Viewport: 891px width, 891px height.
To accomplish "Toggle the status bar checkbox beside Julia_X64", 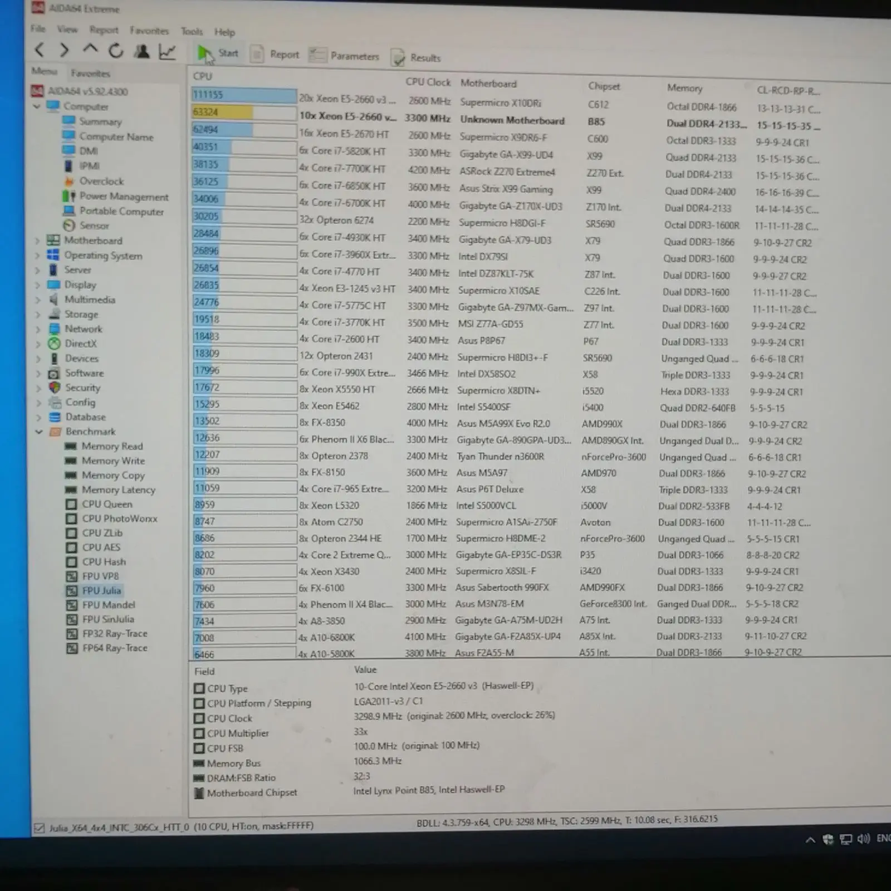I will (39, 828).
